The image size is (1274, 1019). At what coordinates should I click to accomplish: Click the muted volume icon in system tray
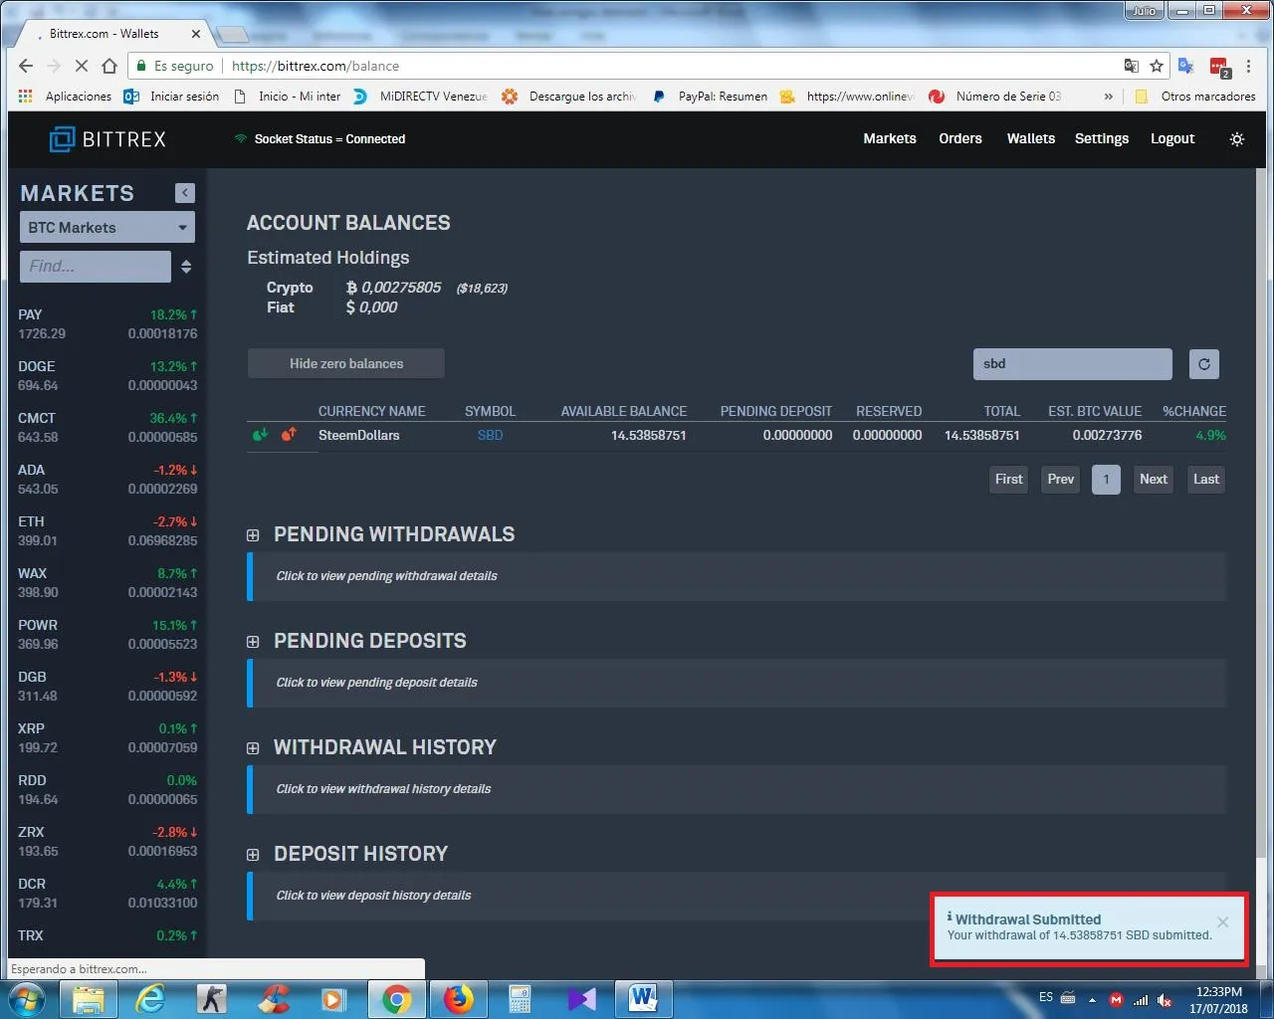(1165, 1000)
